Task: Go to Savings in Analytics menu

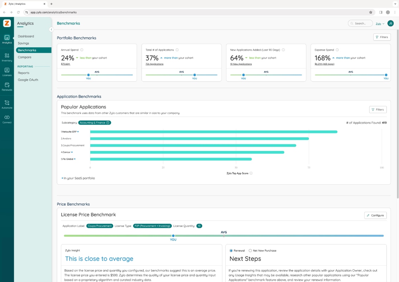Action: click(x=23, y=43)
